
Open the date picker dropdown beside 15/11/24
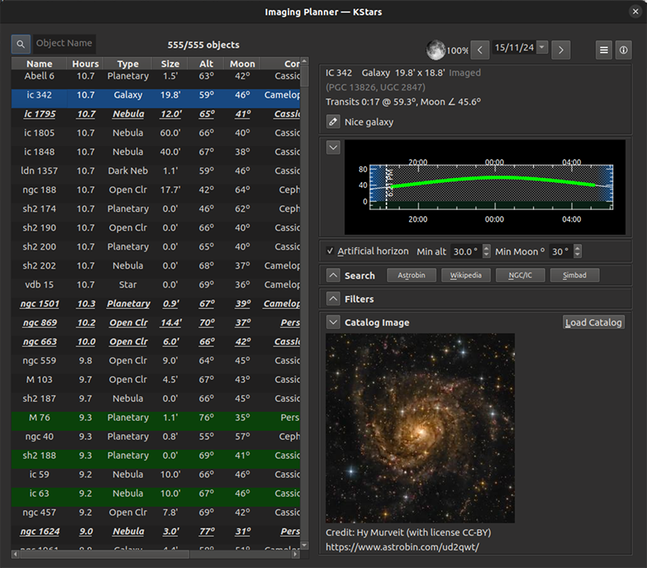click(541, 47)
